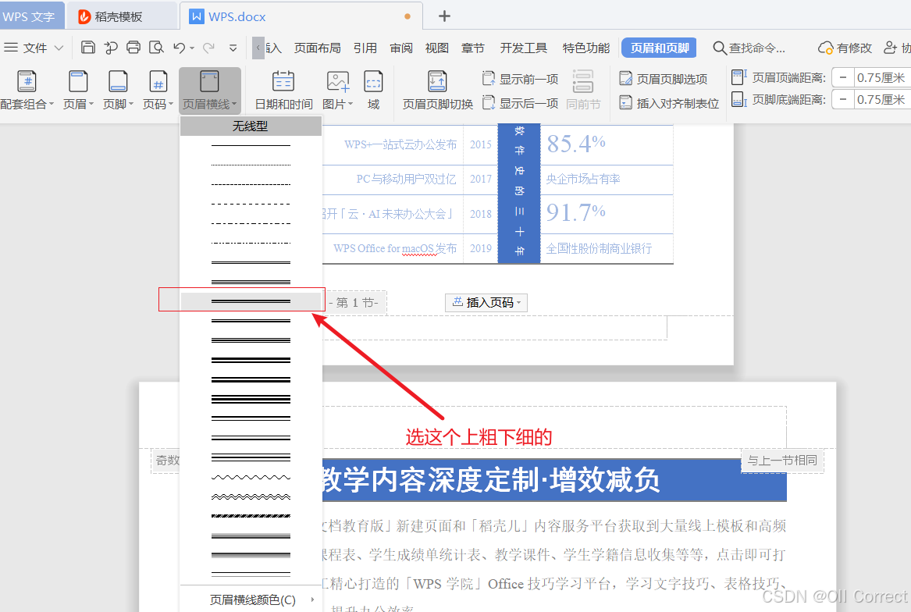The height and width of the screenshot is (612, 911).
Task: Click the 91.7% figure in table
Action: (x=576, y=213)
